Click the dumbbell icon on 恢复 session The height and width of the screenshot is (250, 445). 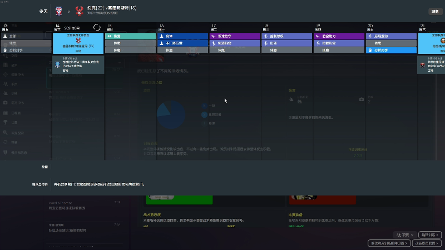(109, 36)
